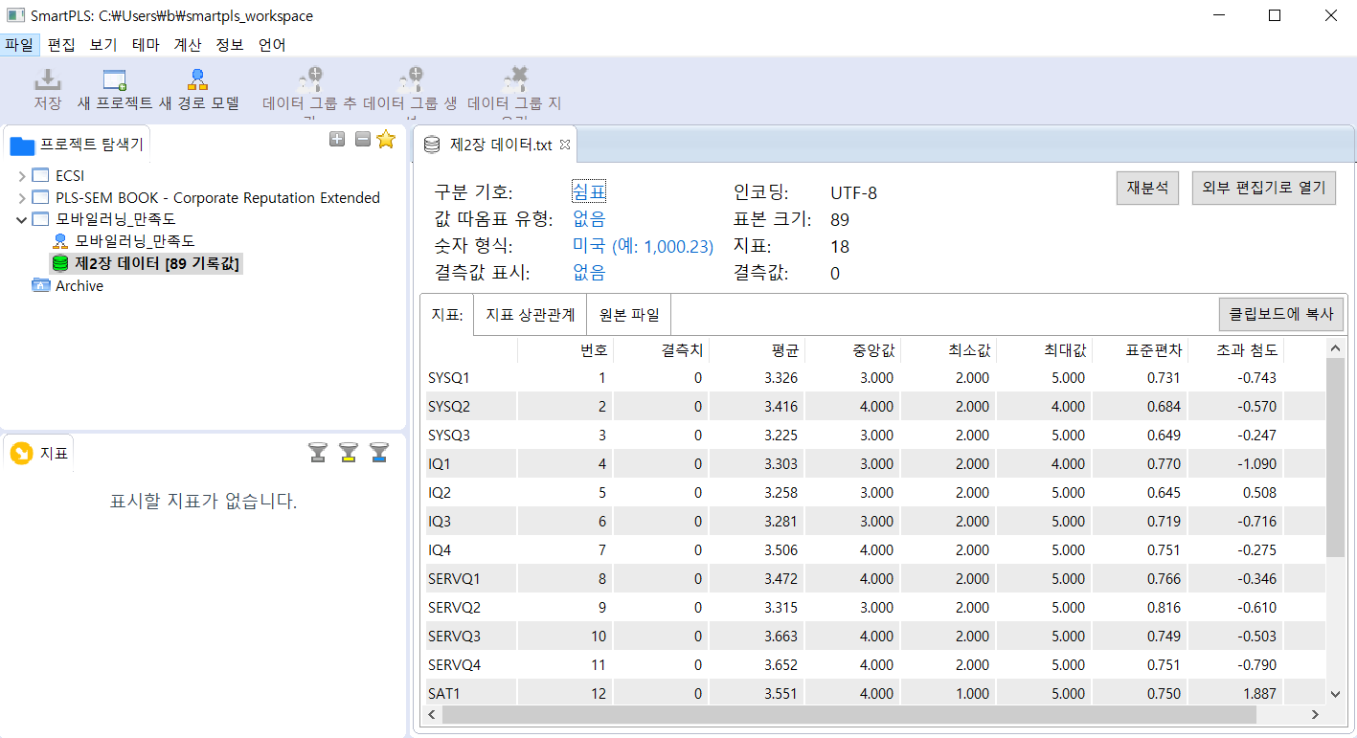Click the horizontal scrollbar under the table
Screen dimensions: 1357x738
tap(848, 714)
